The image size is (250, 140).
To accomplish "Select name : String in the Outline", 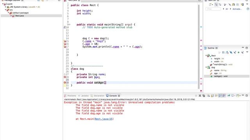I will tap(220, 70).
